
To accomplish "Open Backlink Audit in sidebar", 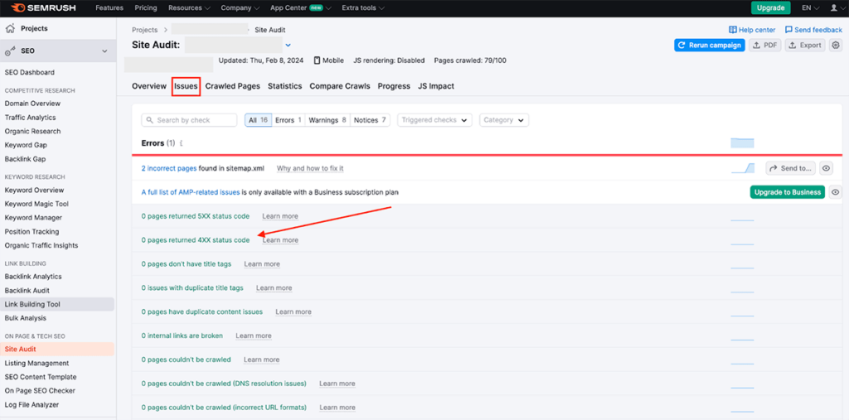I will pyautogui.click(x=27, y=291).
